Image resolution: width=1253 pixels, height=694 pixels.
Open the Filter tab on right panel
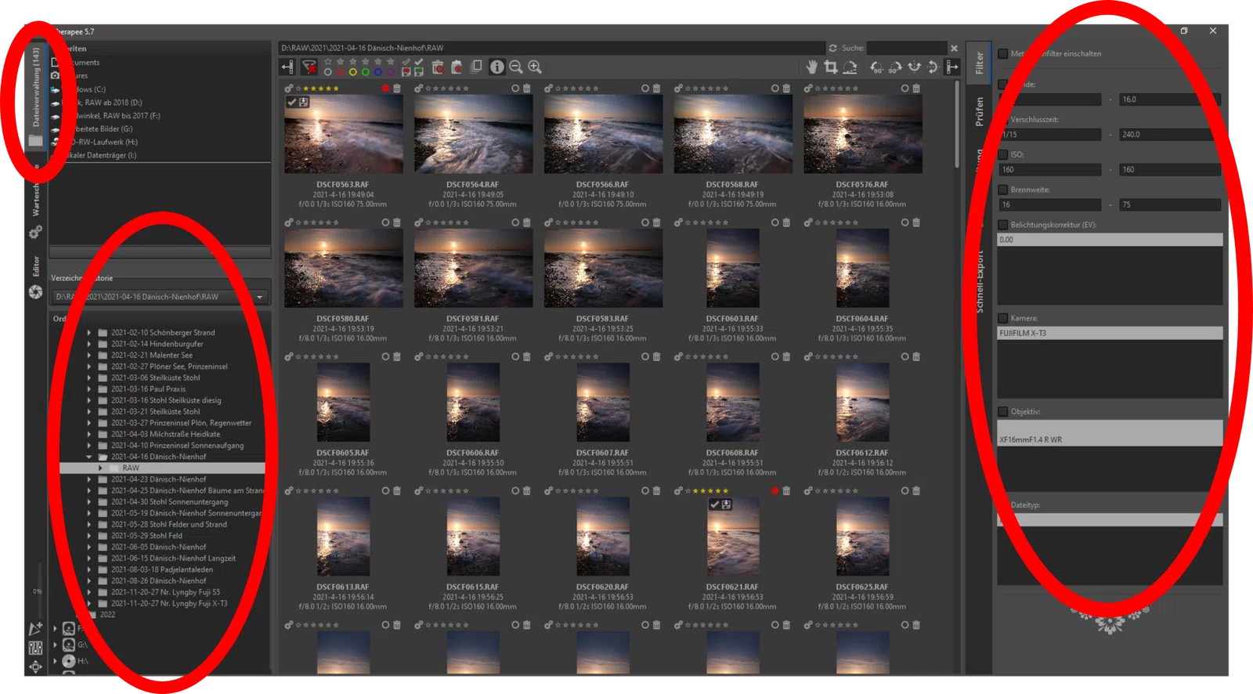(x=979, y=63)
